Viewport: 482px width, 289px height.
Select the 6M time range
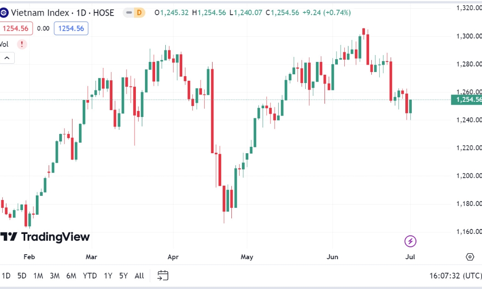point(71,276)
